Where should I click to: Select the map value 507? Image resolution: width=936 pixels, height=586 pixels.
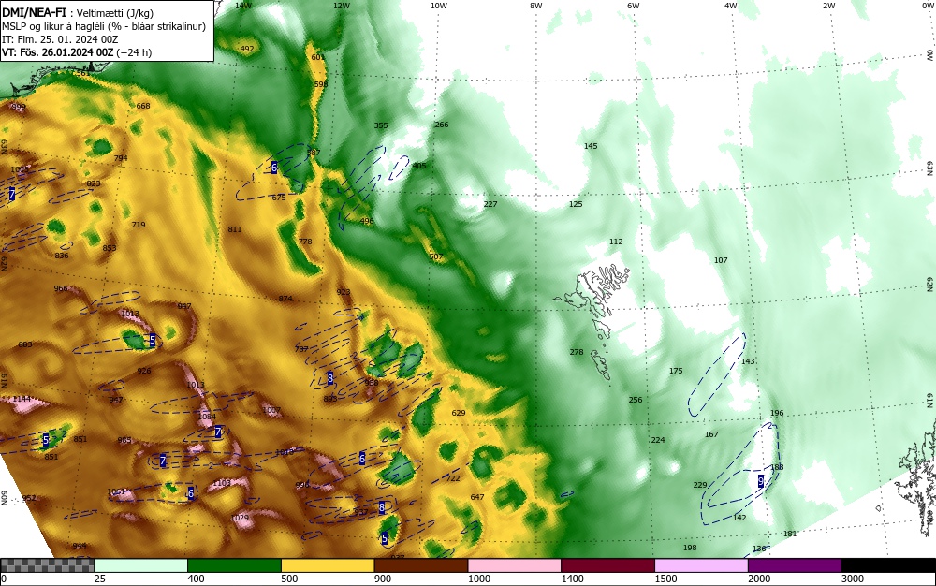(436, 257)
